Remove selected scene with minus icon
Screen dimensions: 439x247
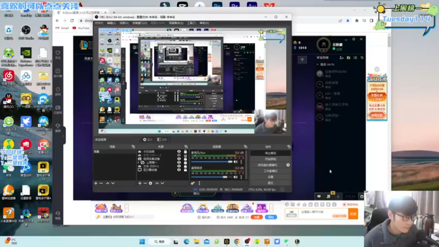click(101, 183)
